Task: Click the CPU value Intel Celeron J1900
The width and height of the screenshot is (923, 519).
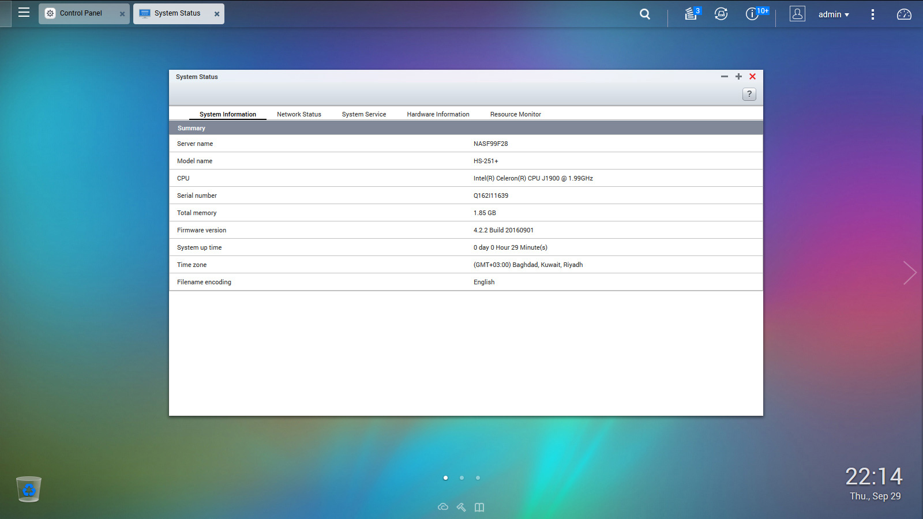Action: point(533,178)
